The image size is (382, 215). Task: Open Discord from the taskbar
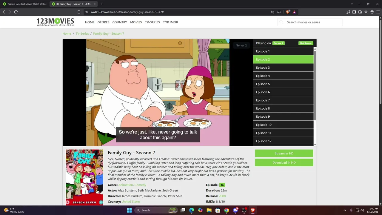235,210
